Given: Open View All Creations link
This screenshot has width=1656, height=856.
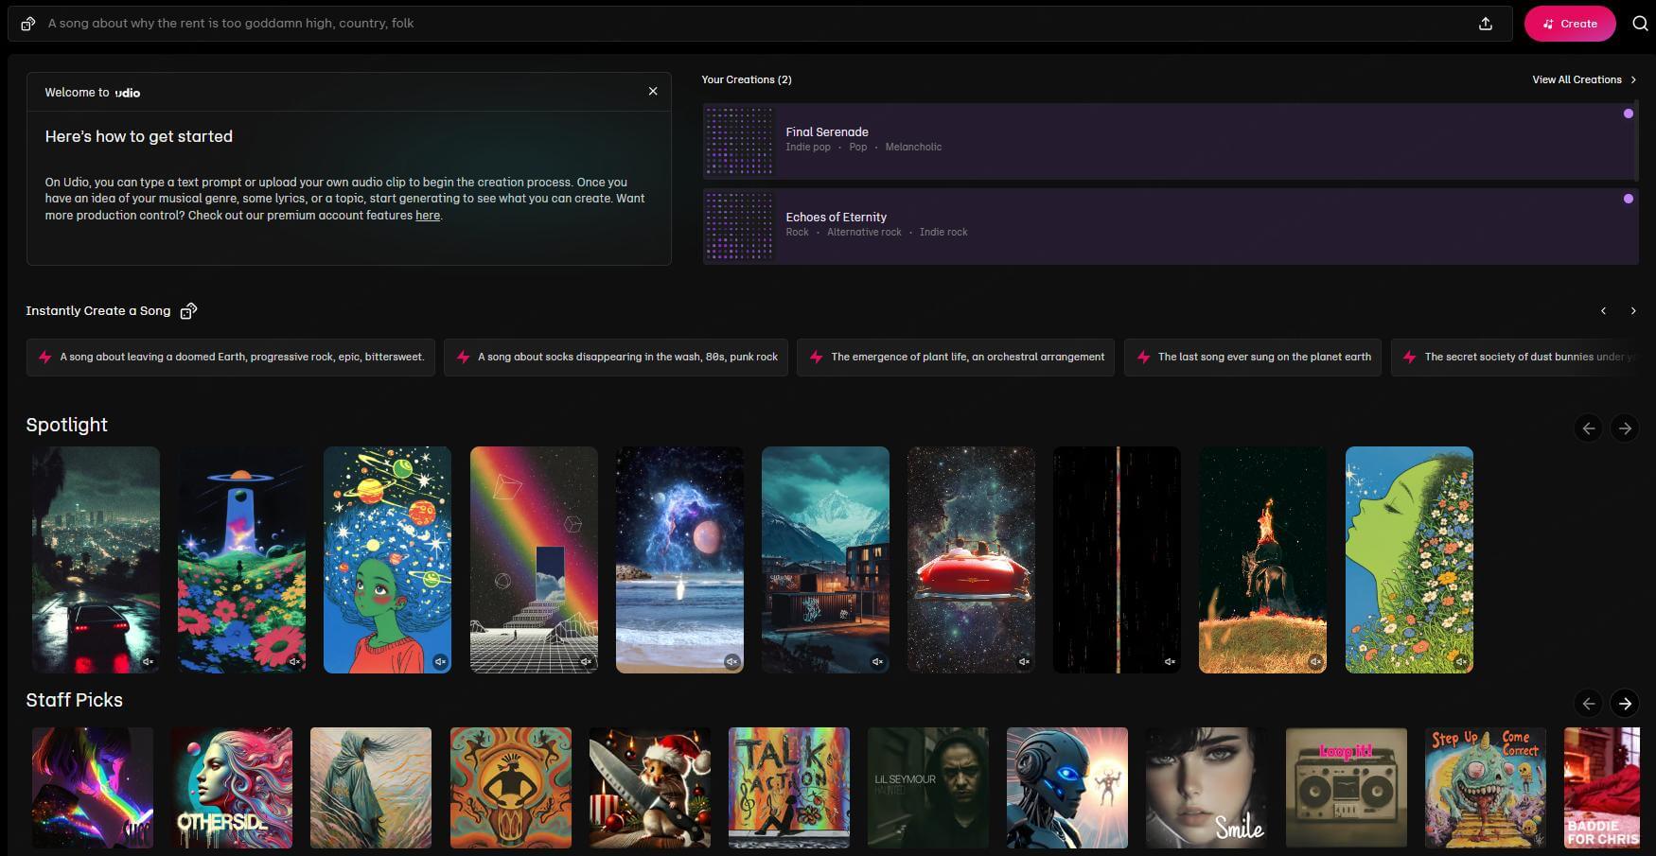Looking at the screenshot, I should point(1584,79).
